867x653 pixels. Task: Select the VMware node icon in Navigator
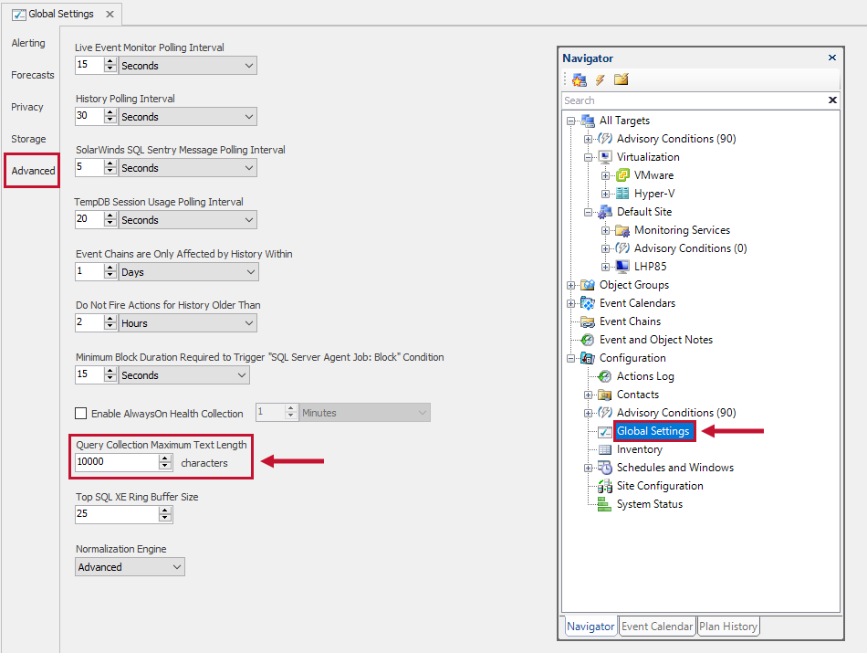coord(622,174)
